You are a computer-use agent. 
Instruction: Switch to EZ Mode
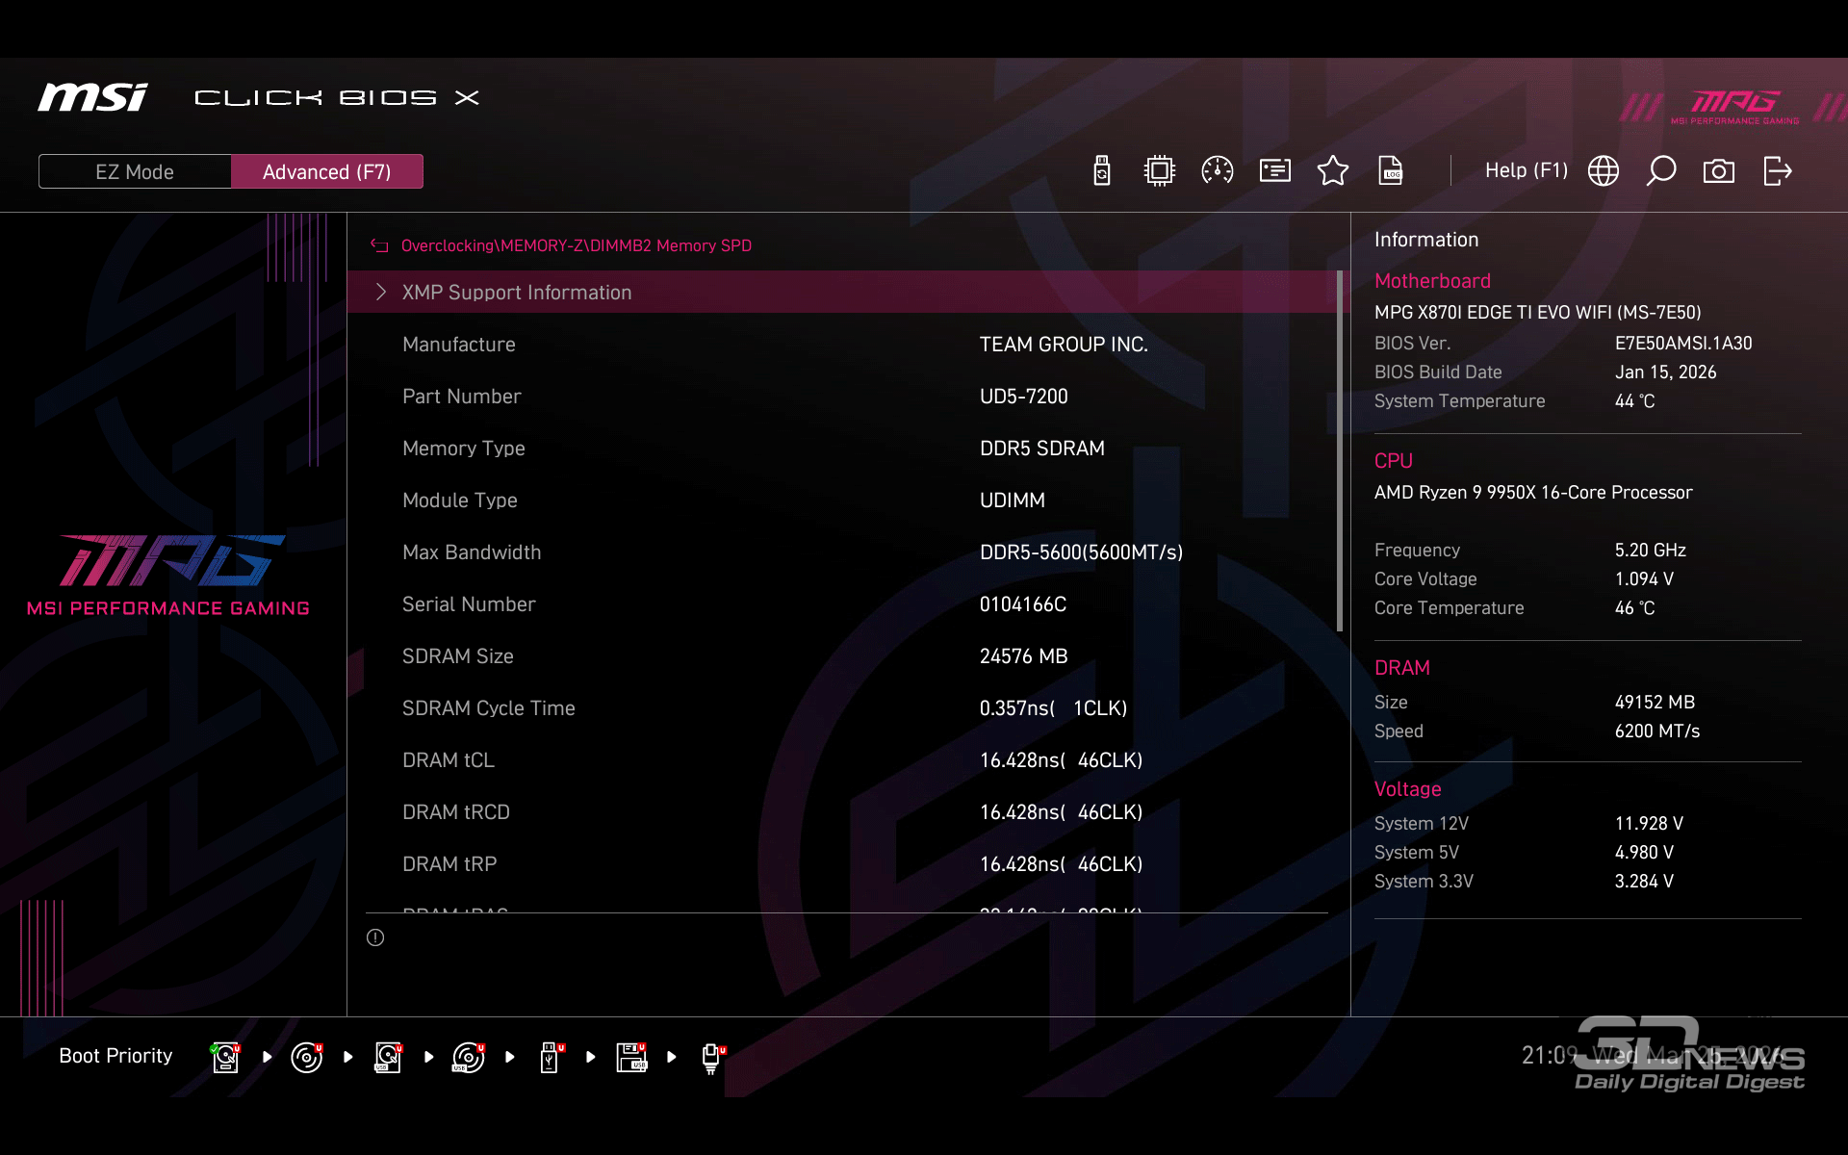pos(135,171)
